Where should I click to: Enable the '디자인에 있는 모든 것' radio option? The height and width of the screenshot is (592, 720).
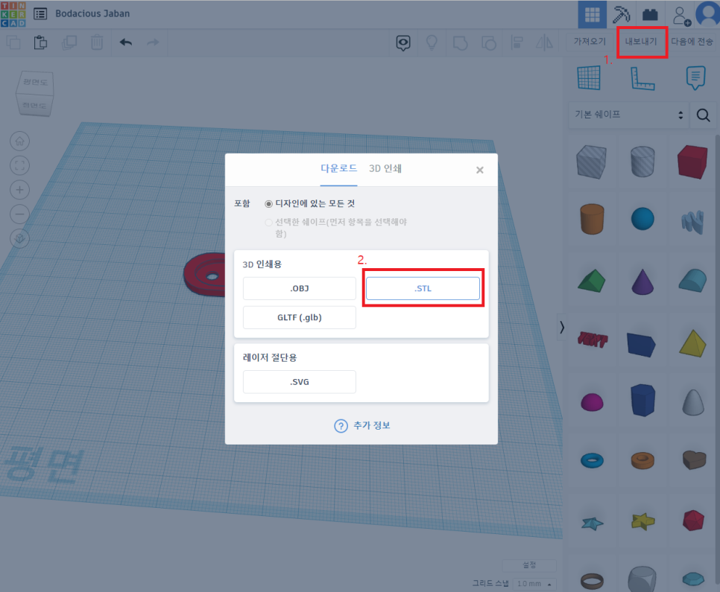(x=268, y=203)
